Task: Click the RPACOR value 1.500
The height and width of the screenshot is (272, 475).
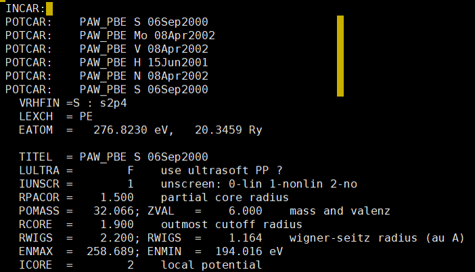Action: pyautogui.click(x=117, y=198)
